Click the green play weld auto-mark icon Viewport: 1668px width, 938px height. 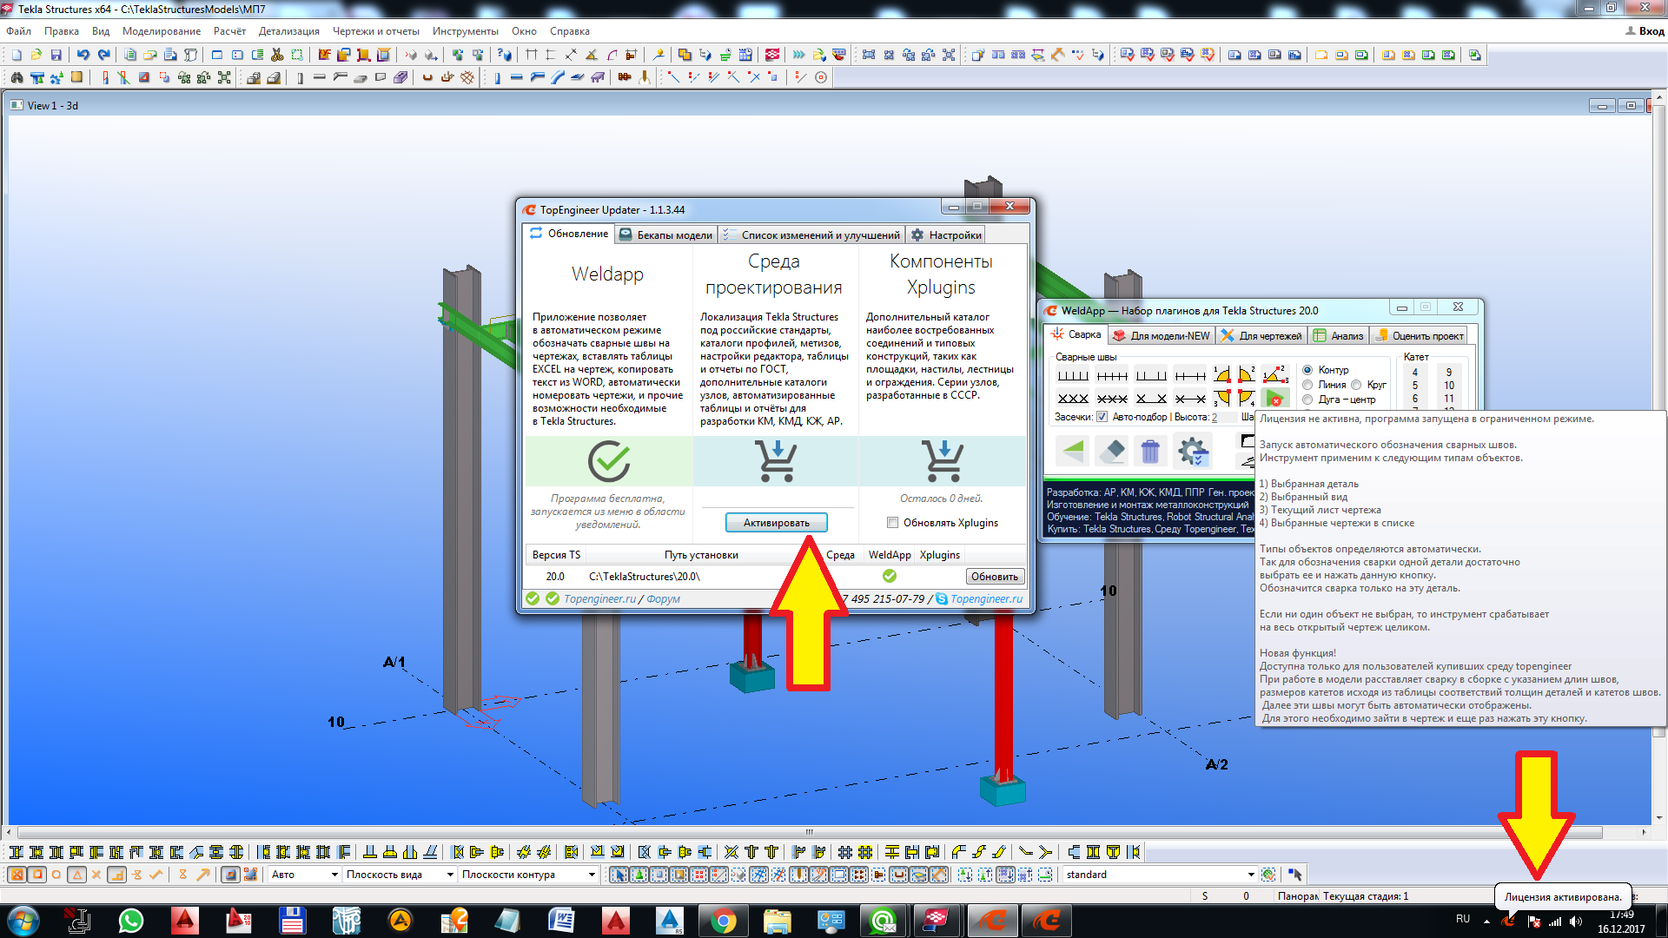point(1274,399)
